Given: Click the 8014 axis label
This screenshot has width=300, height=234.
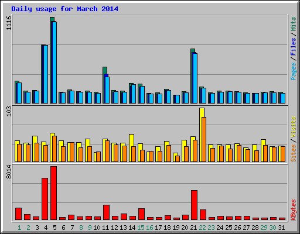Looking at the screenshot, I should pos(9,172).
